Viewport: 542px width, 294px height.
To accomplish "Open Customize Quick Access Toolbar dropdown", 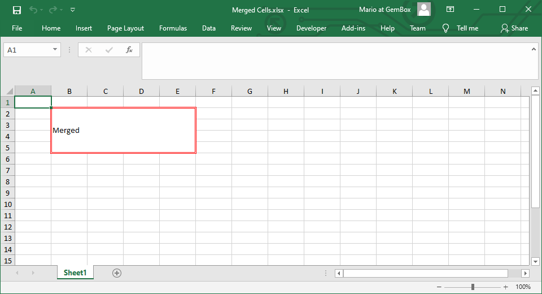I will [x=73, y=10].
